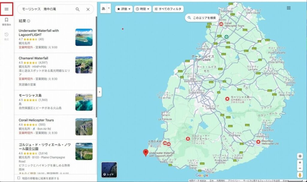Click このエリアを検索 search this area
Viewport: 307px width, 182px height.
202,18
